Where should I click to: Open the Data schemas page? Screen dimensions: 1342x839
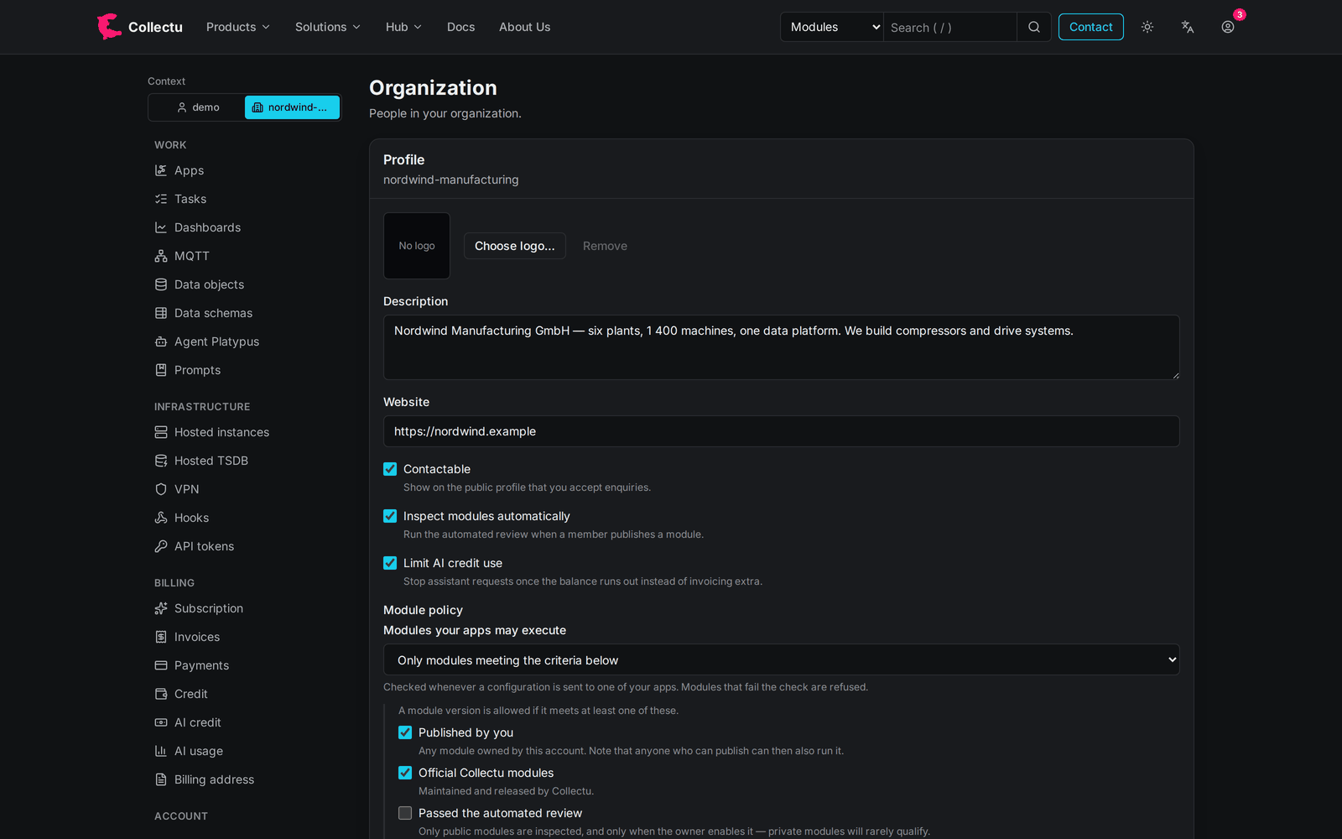[x=214, y=313]
